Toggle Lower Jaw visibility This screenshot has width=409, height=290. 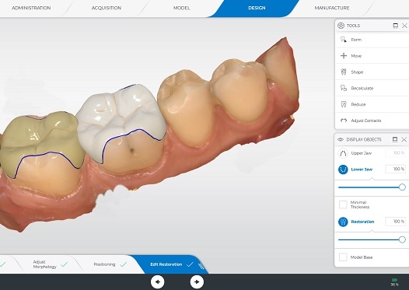tap(343, 169)
